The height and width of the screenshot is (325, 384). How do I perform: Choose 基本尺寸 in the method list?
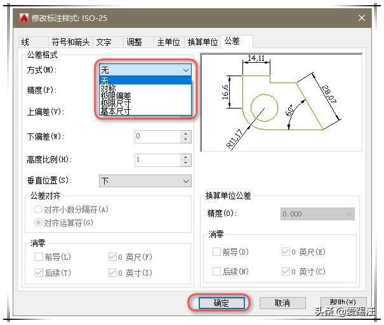[x=145, y=111]
